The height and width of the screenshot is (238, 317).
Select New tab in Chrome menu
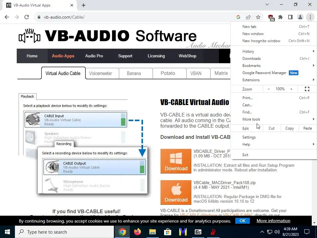pos(274,27)
